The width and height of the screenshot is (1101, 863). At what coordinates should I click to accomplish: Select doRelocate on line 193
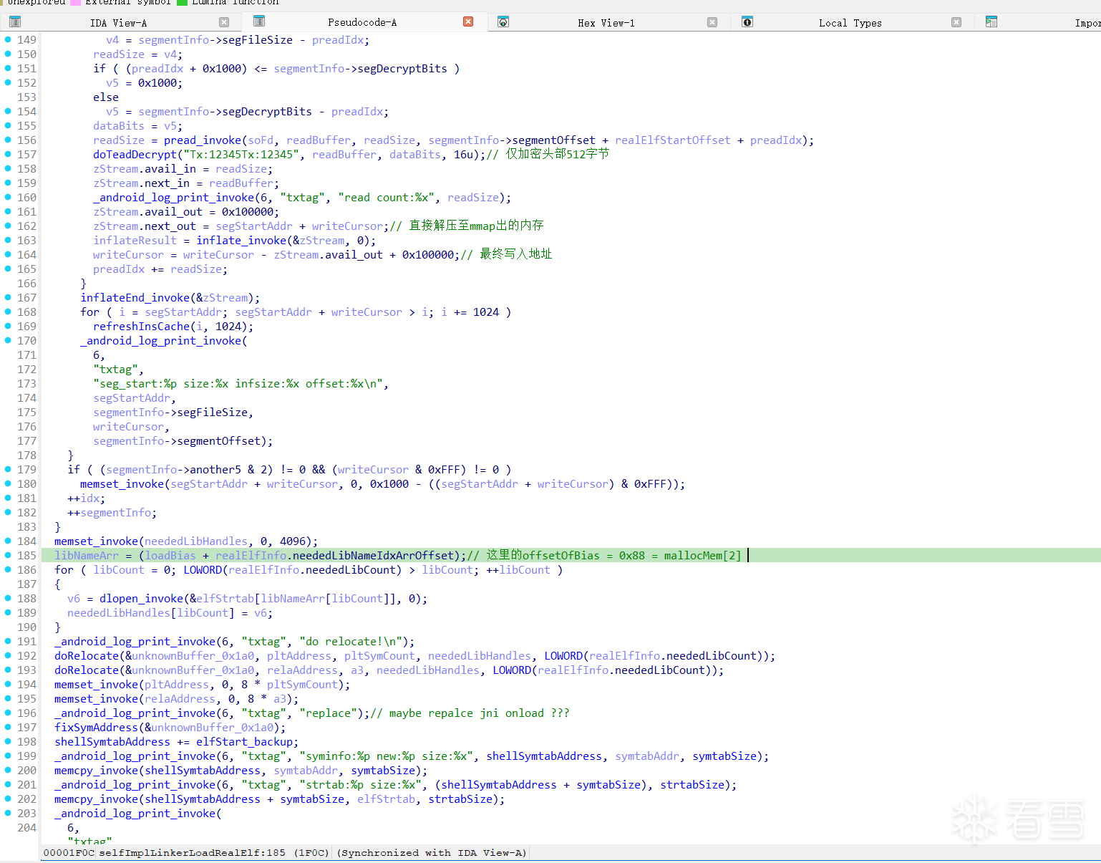tap(87, 670)
